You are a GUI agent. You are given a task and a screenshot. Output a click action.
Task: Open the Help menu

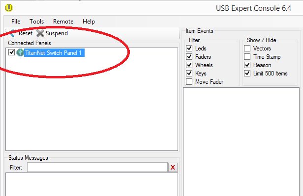pyautogui.click(x=89, y=22)
